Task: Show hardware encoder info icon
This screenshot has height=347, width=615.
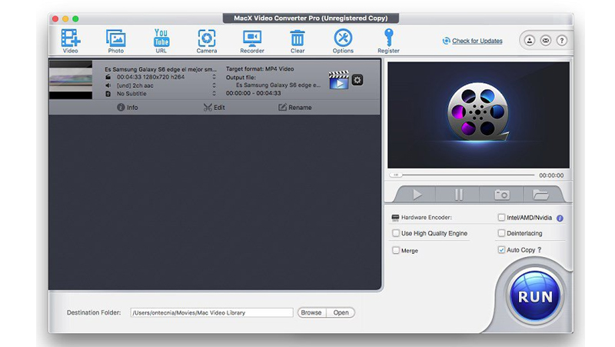Action: (560, 219)
